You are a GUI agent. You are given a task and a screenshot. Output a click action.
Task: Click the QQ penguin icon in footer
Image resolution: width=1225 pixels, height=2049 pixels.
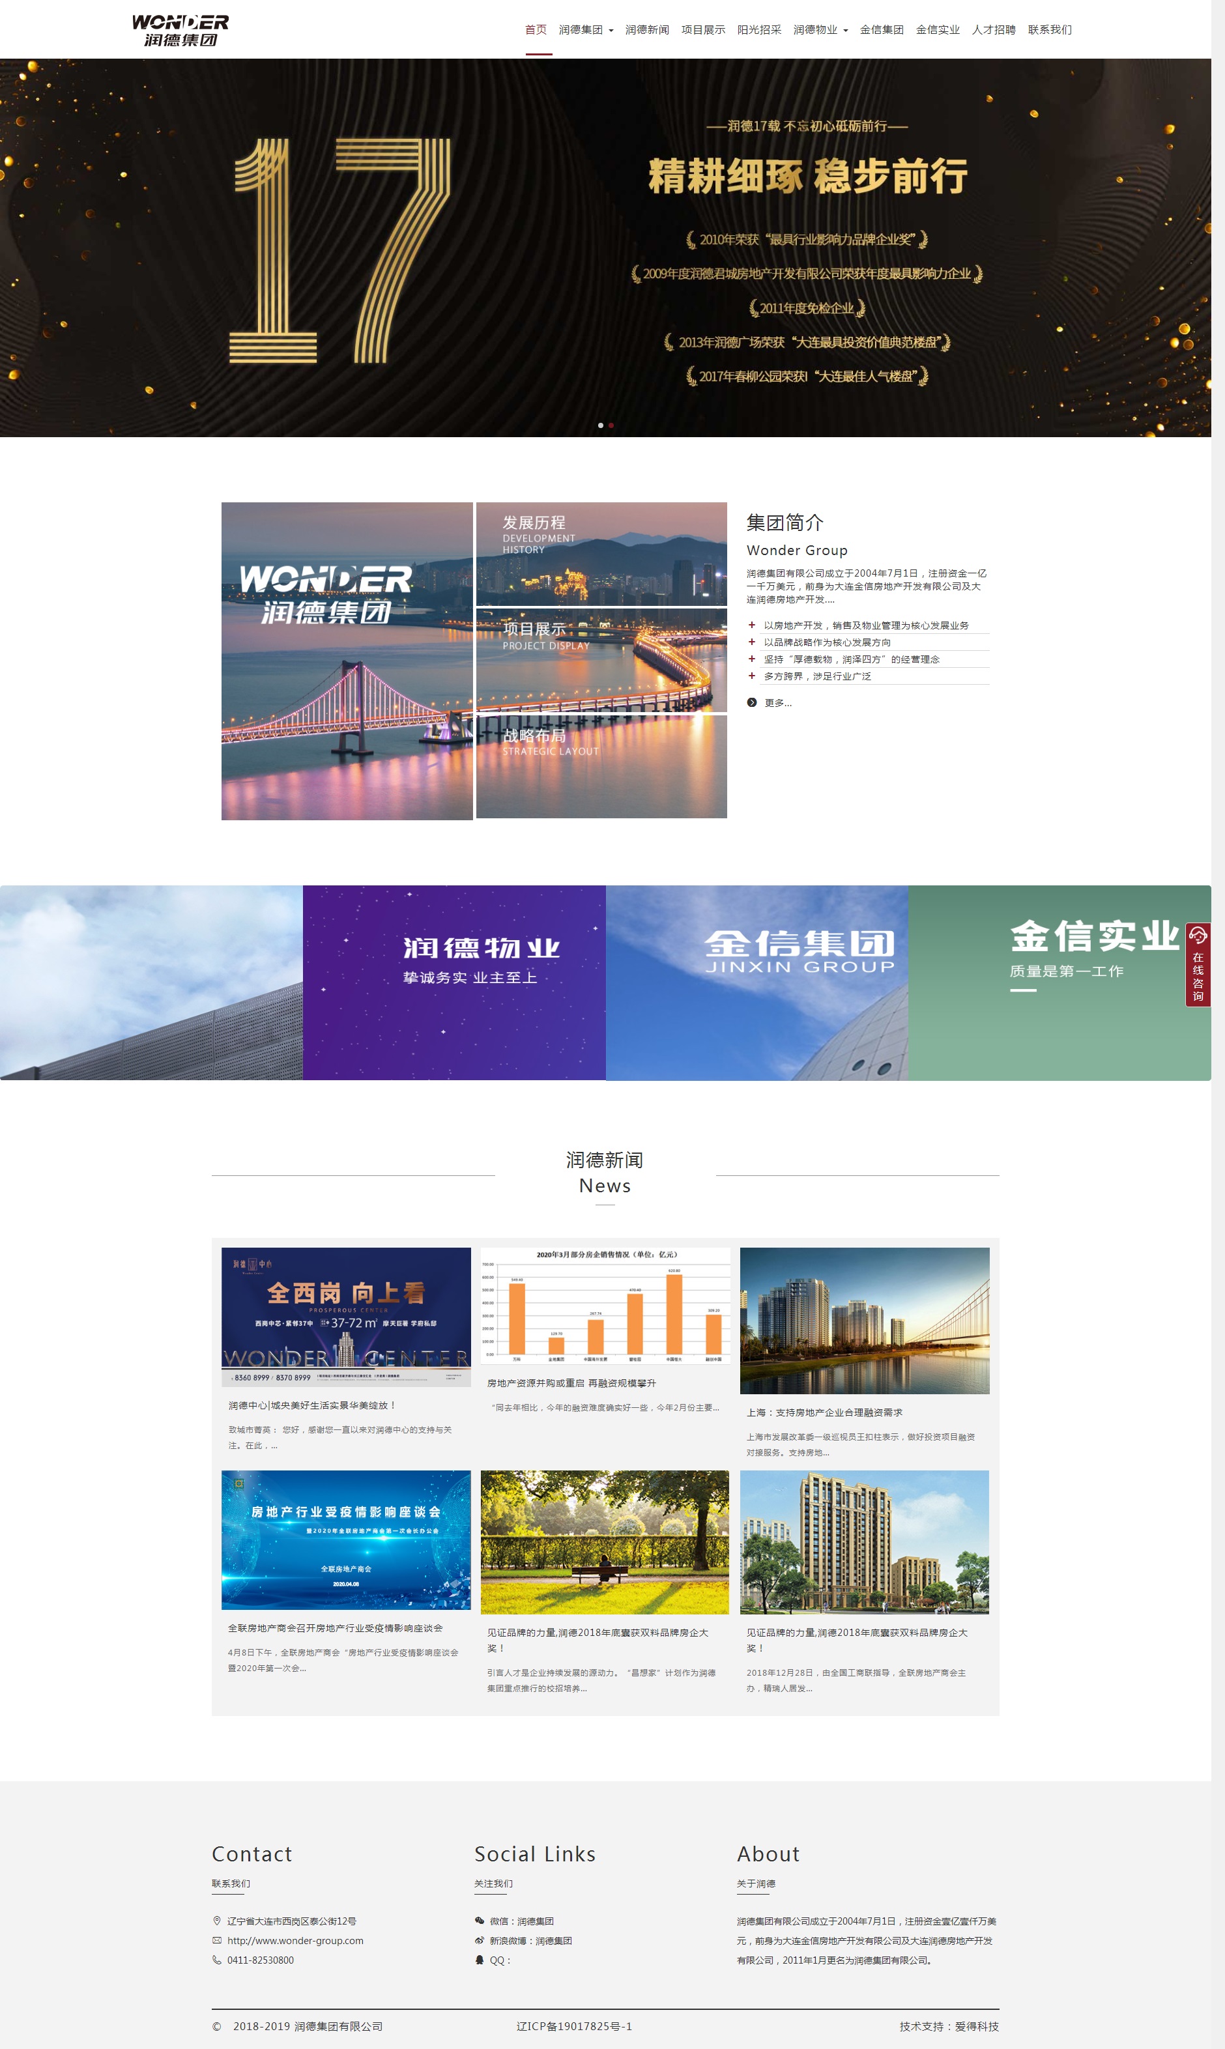(480, 1960)
